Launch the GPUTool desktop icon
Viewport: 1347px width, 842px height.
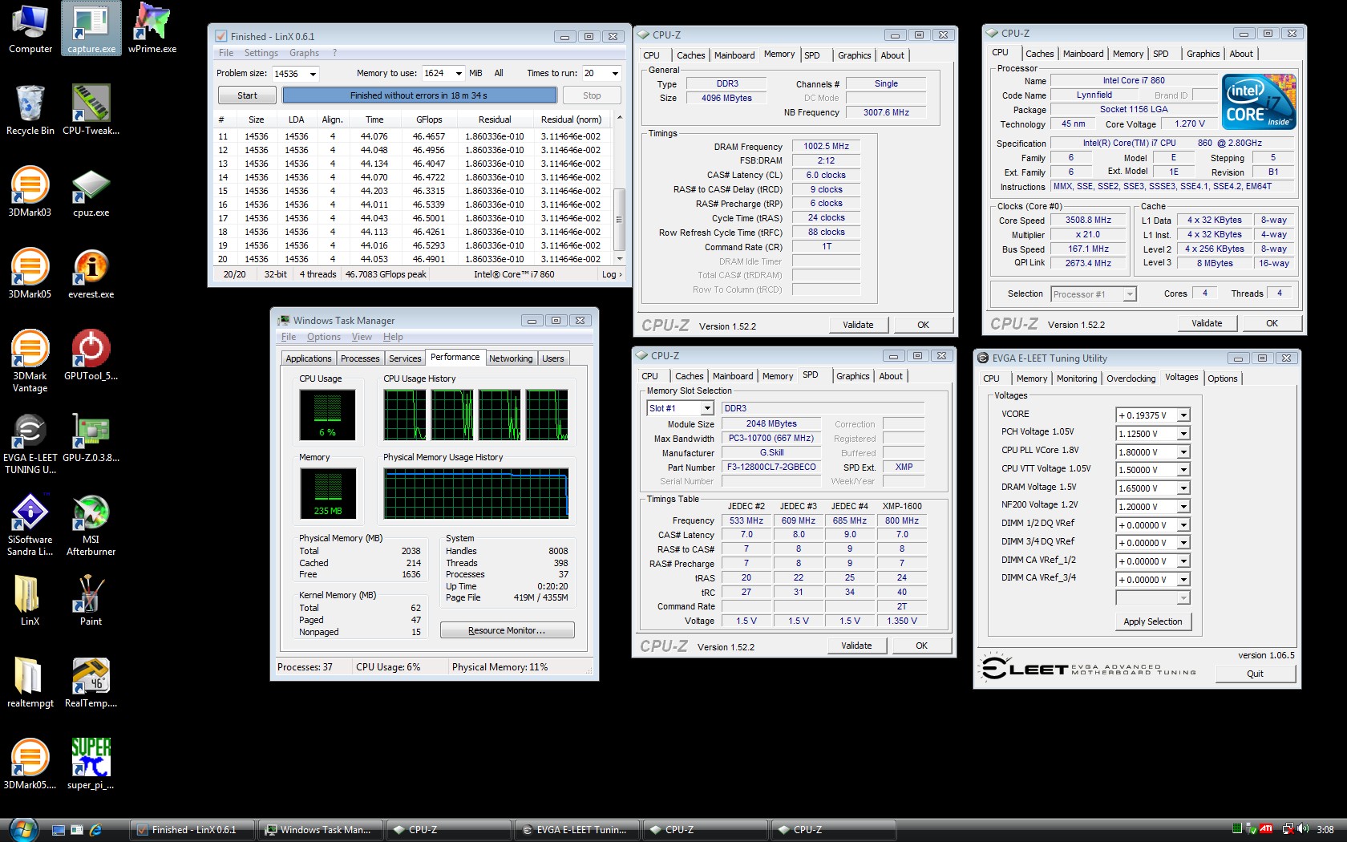pos(91,356)
